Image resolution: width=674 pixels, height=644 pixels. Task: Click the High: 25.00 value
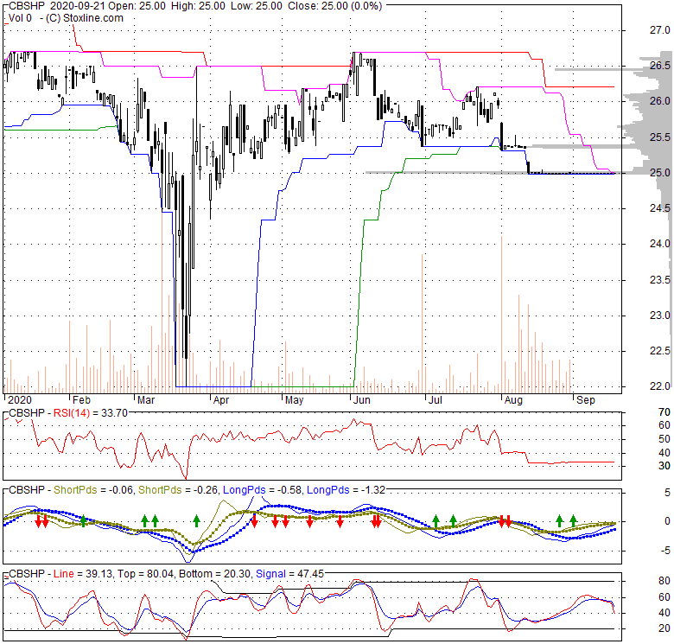pos(198,6)
